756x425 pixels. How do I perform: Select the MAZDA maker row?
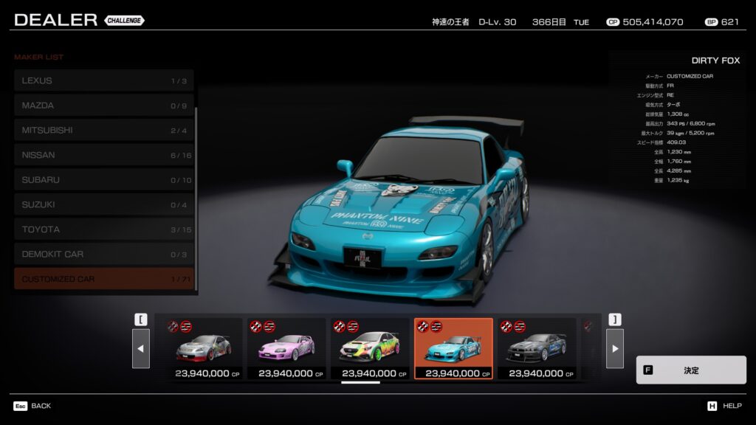103,106
